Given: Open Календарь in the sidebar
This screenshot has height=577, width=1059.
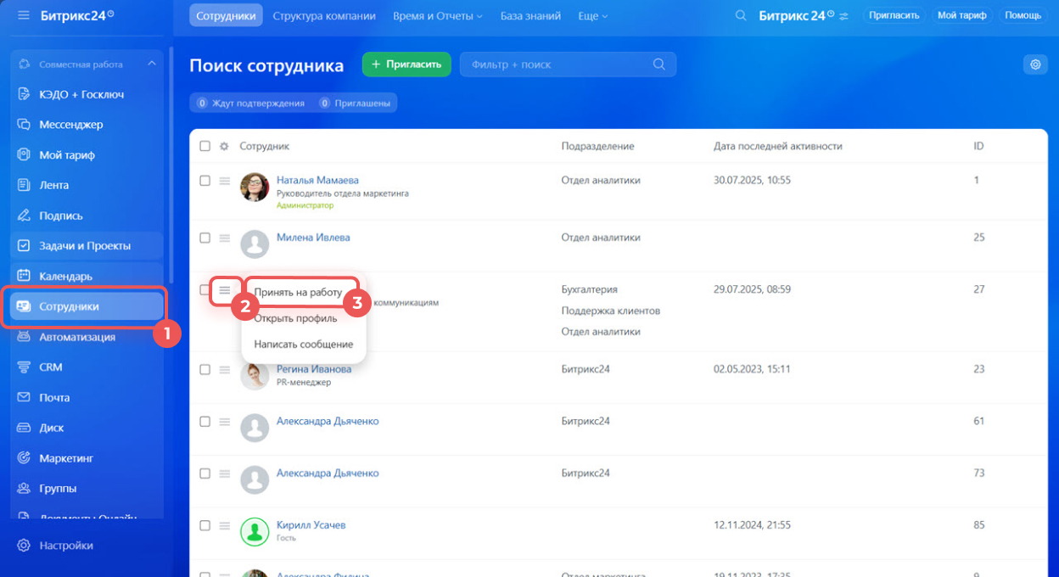Looking at the screenshot, I should click(x=85, y=277).
